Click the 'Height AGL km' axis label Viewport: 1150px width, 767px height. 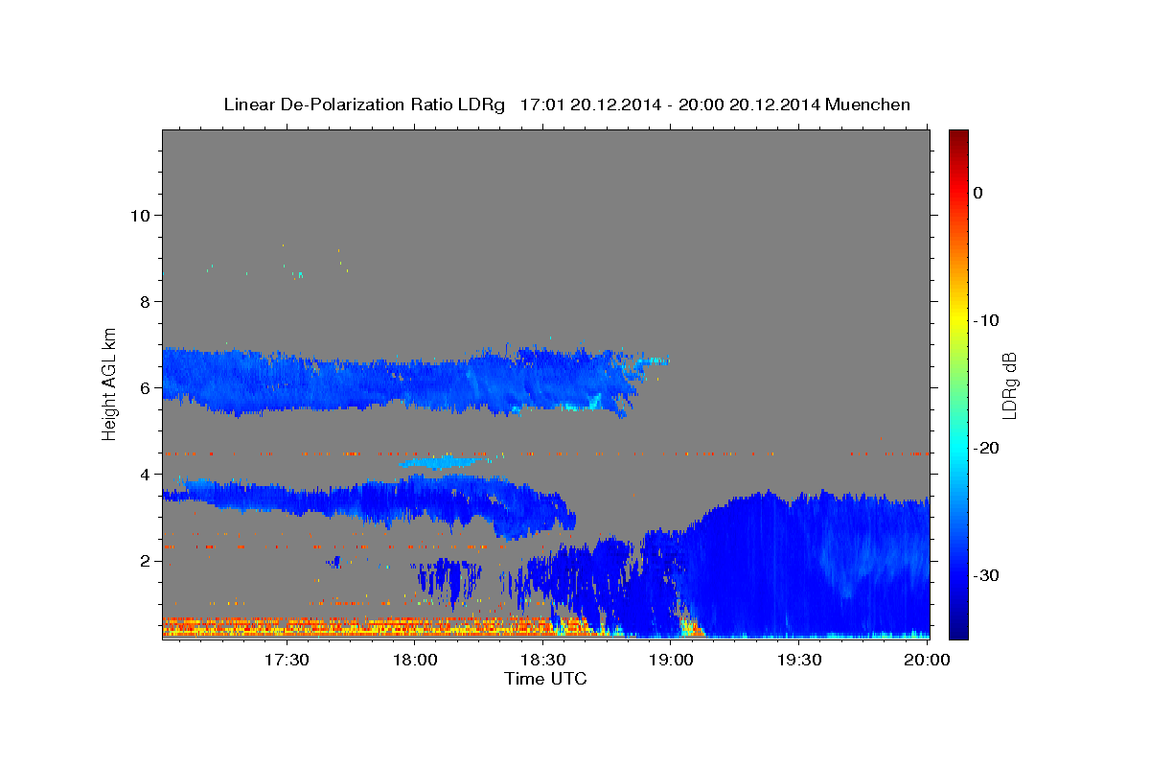pyautogui.click(x=109, y=383)
